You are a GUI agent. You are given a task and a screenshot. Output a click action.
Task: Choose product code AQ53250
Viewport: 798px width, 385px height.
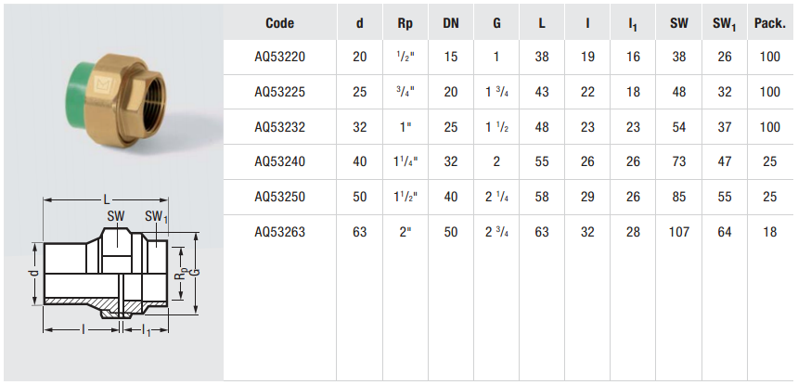point(279,197)
